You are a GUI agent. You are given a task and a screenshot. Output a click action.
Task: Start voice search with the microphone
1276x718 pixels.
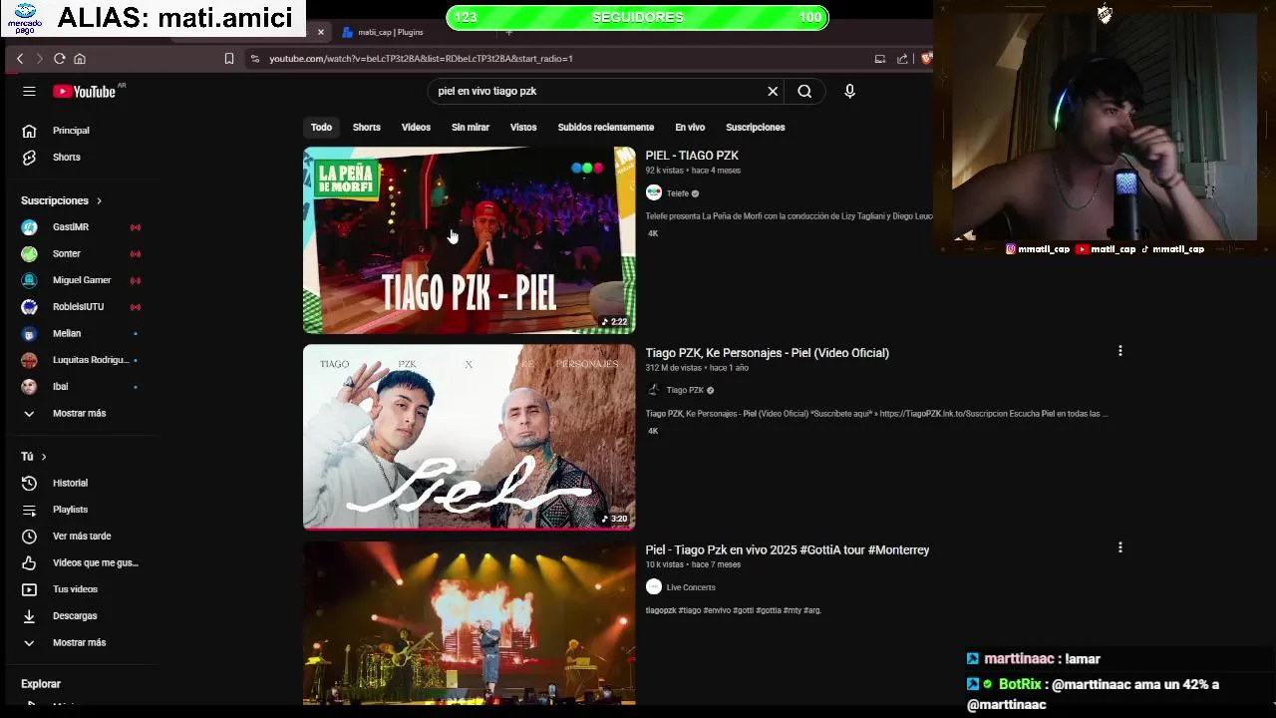[x=849, y=91]
